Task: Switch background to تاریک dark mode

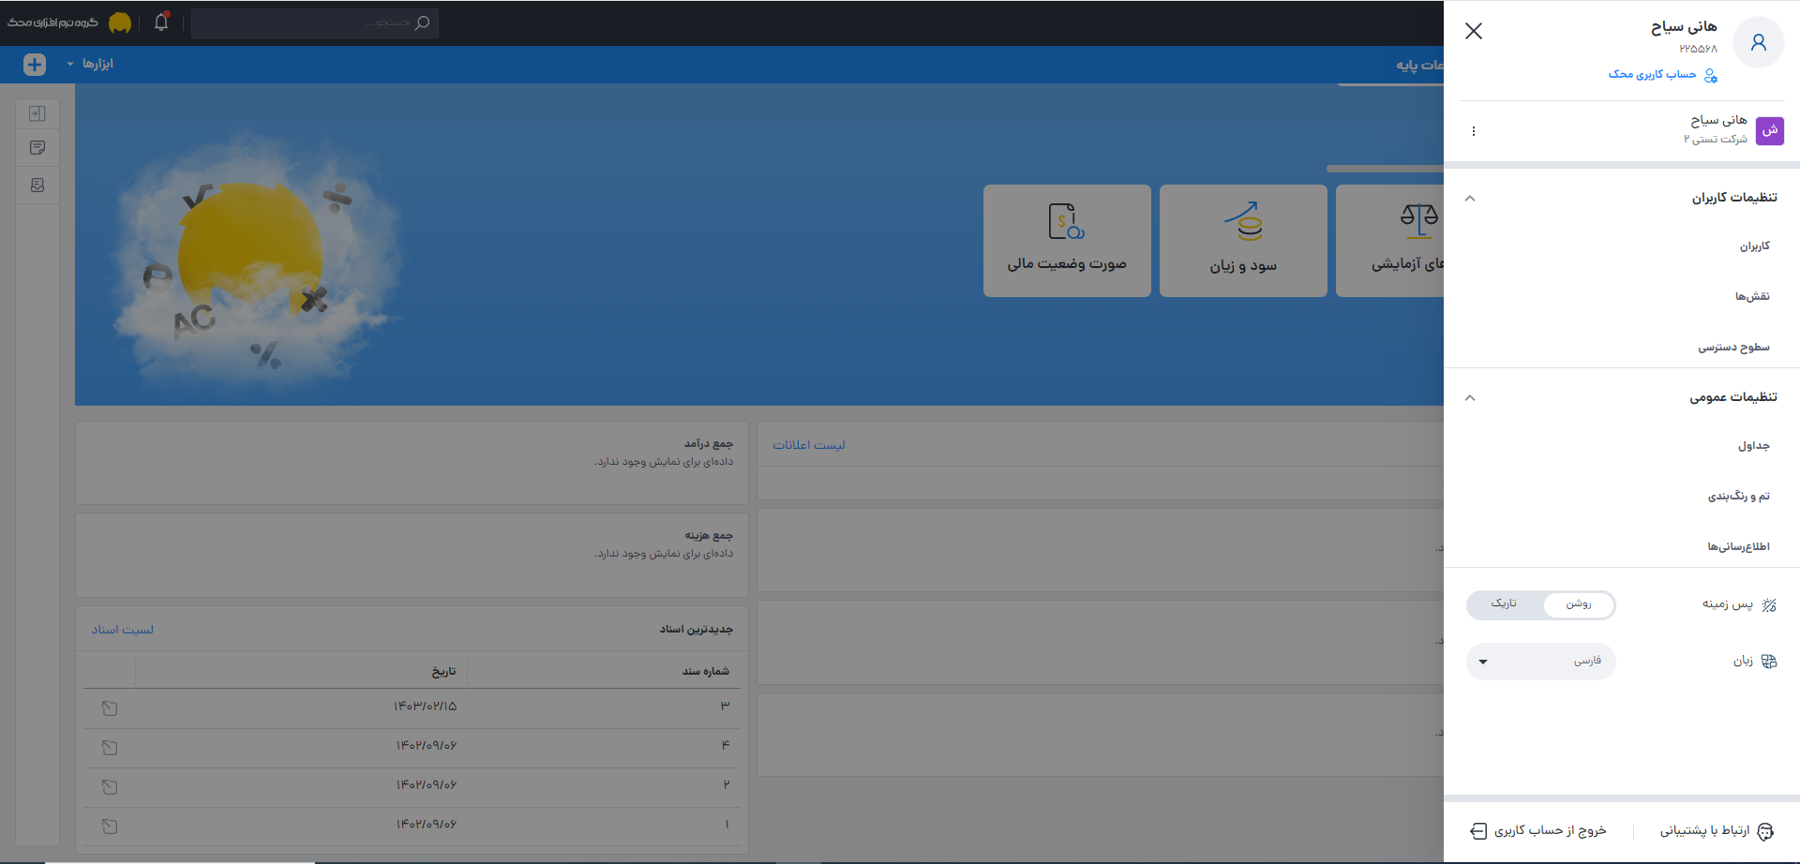Action: click(1504, 603)
